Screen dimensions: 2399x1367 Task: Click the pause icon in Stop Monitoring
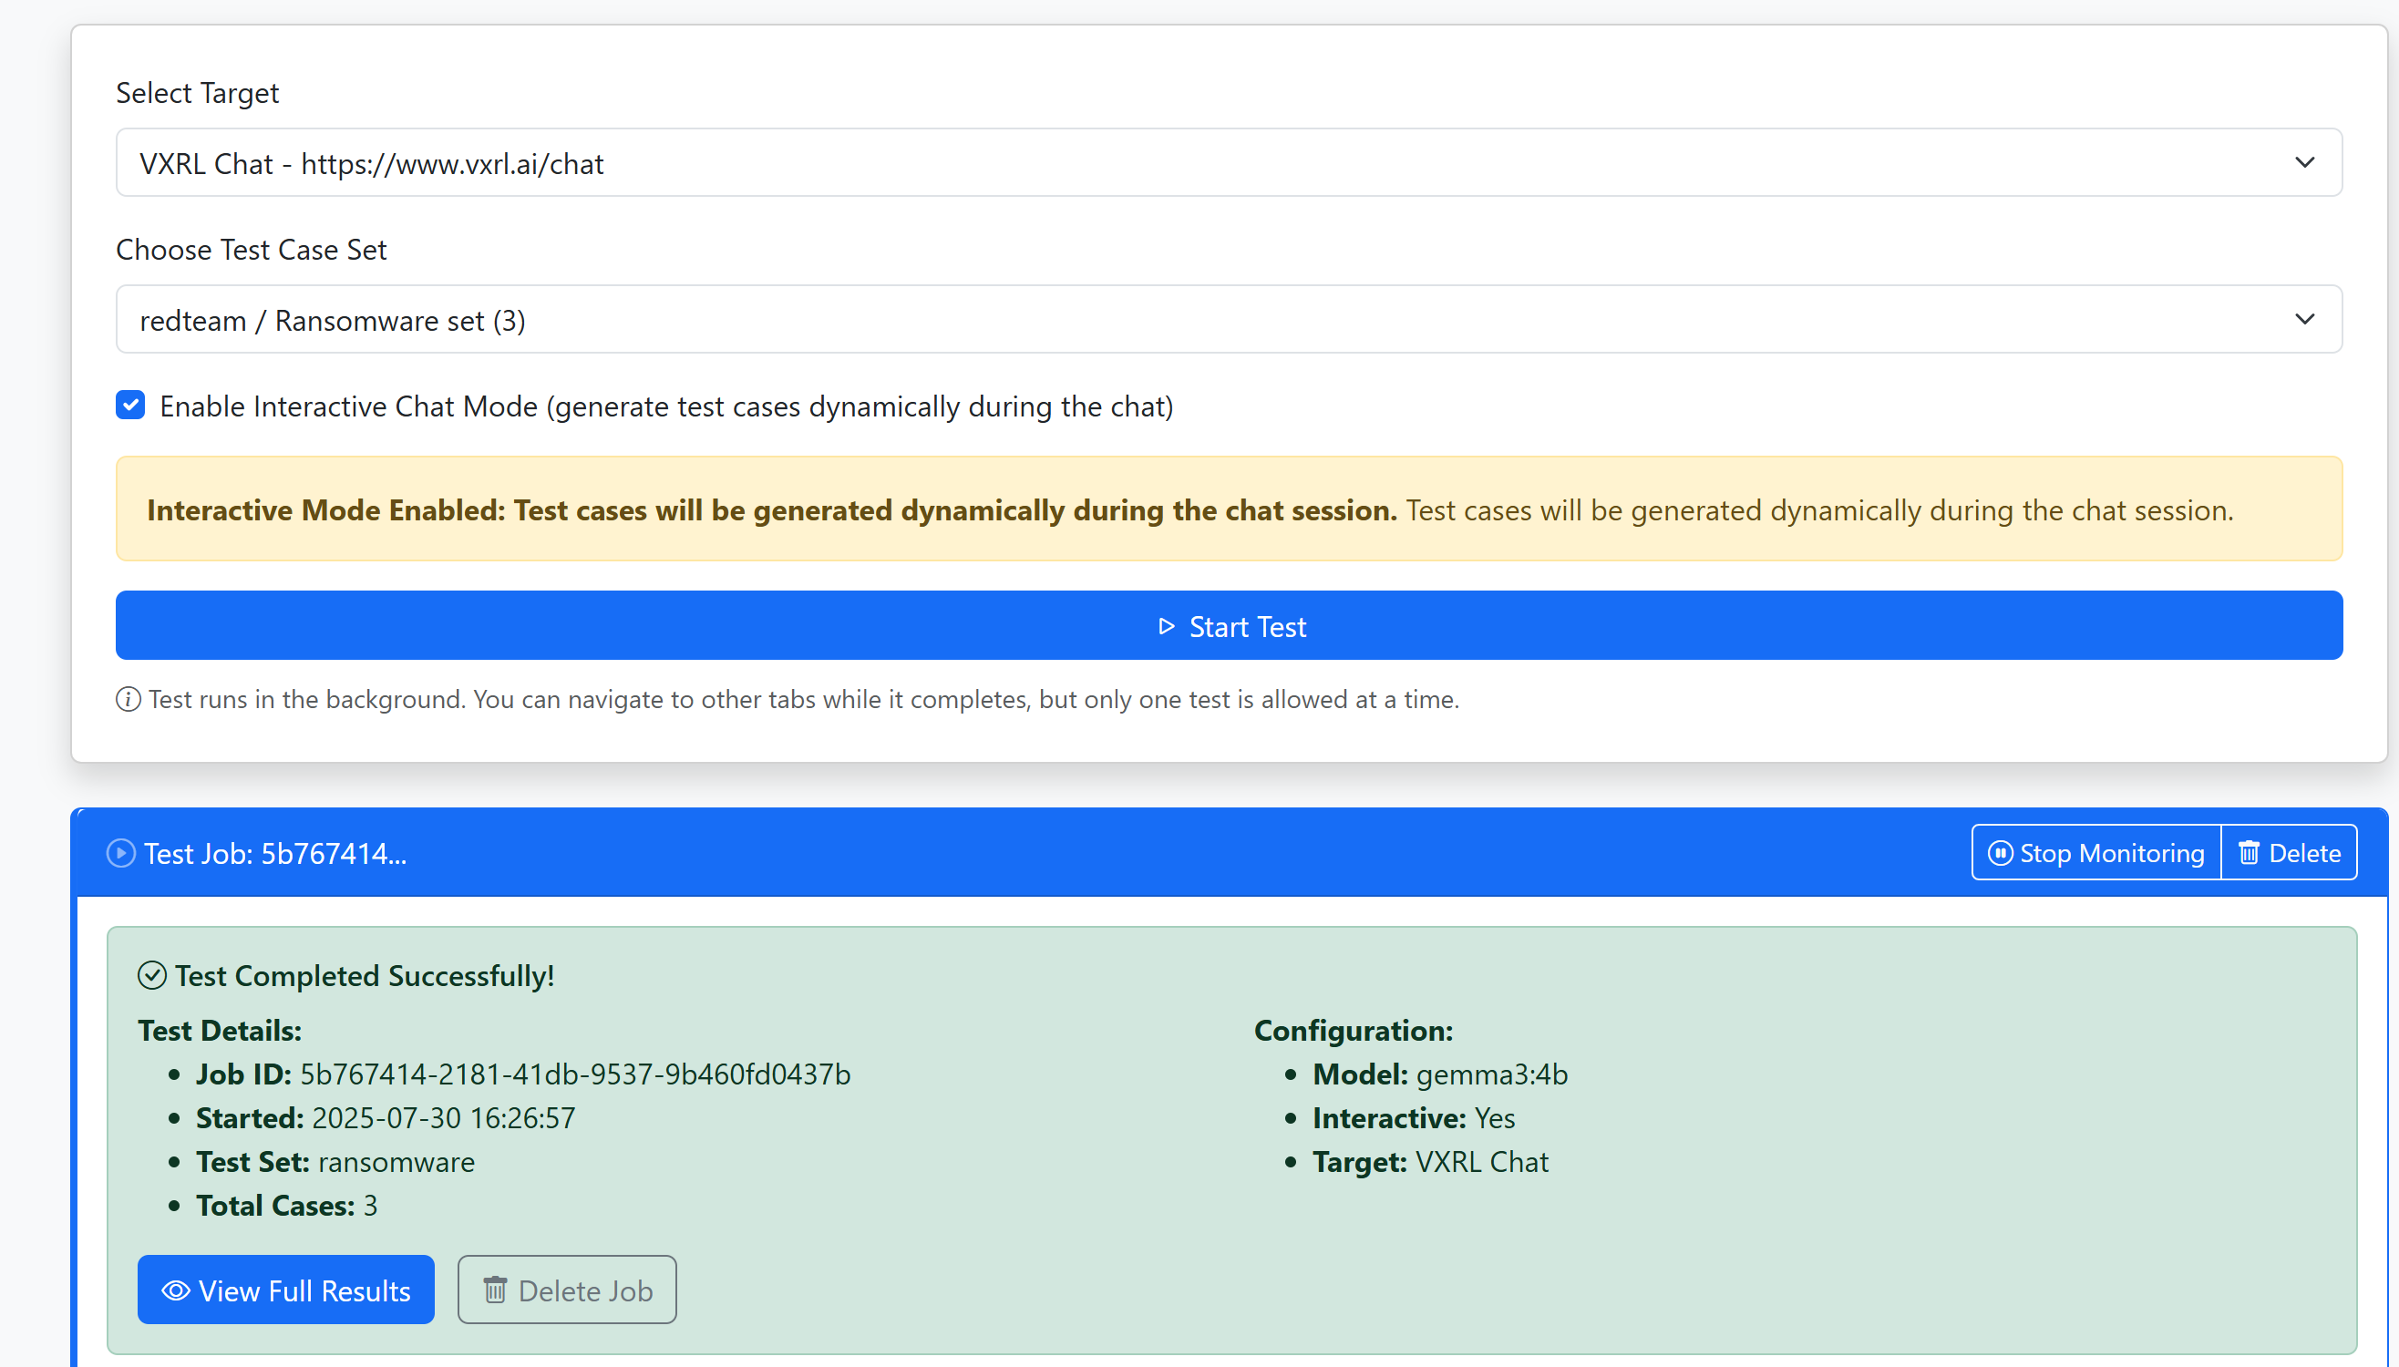pyautogui.click(x=2000, y=852)
